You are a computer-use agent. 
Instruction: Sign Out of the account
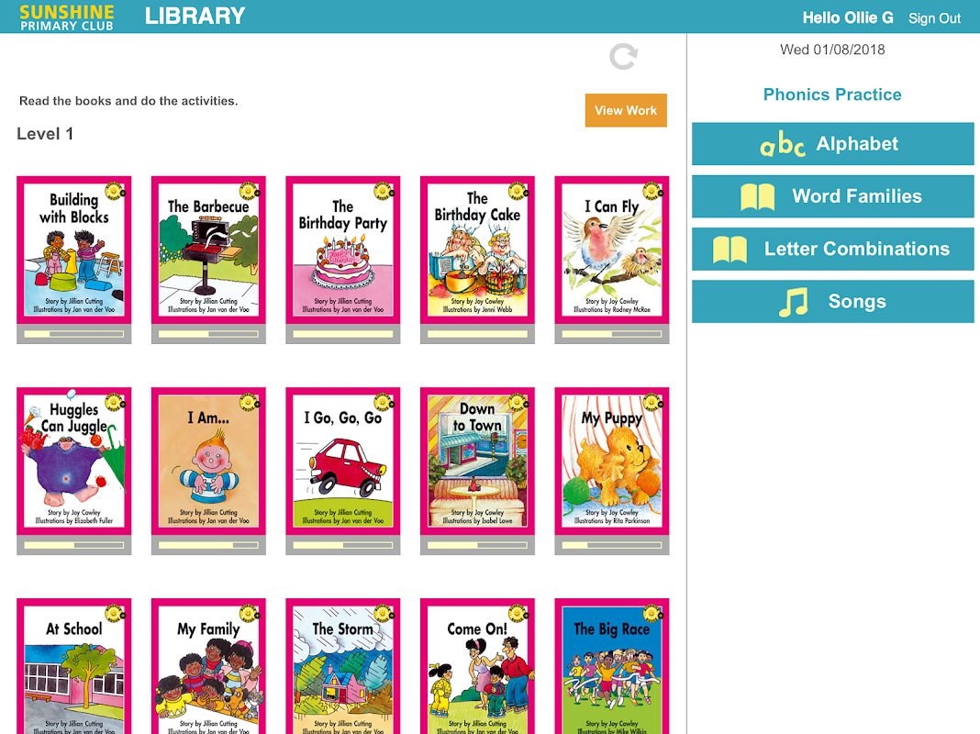[934, 18]
